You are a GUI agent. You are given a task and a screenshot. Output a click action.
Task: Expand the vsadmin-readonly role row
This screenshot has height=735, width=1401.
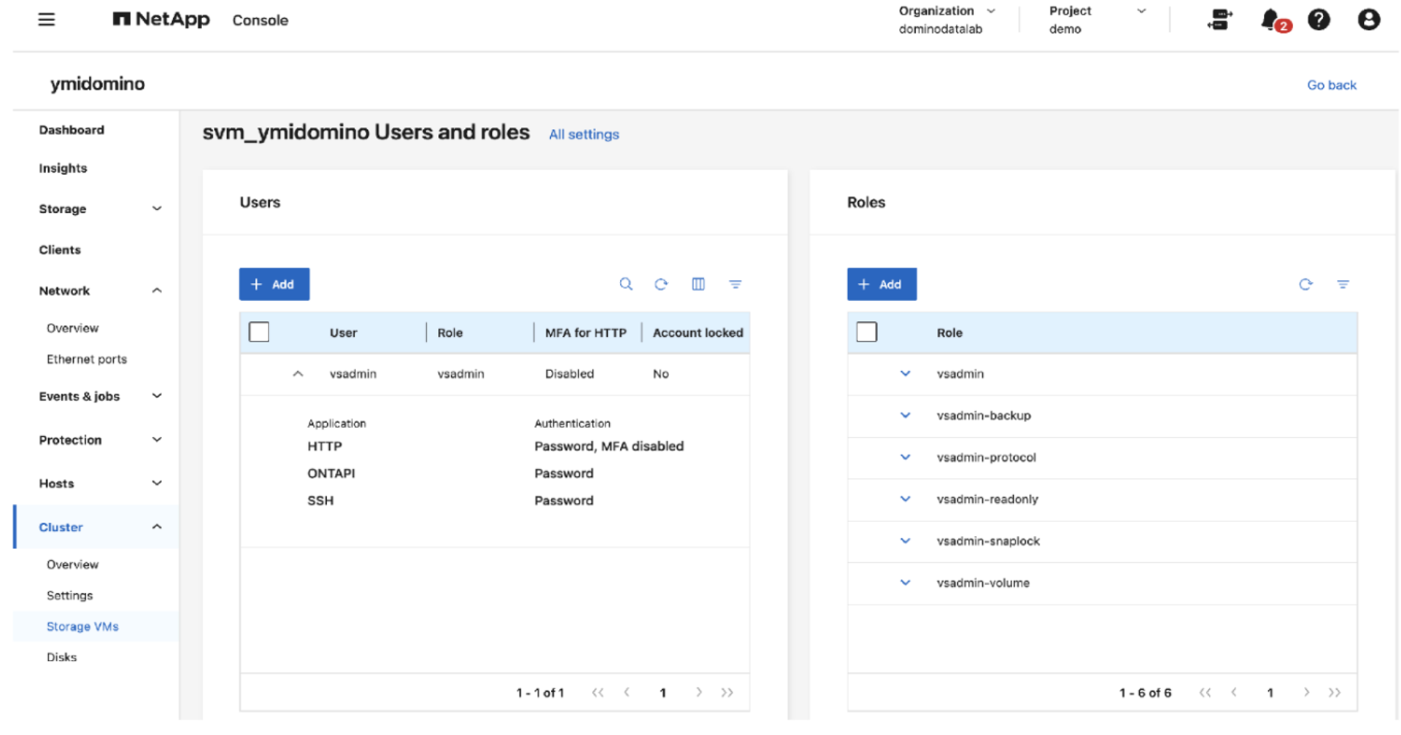tap(906, 499)
